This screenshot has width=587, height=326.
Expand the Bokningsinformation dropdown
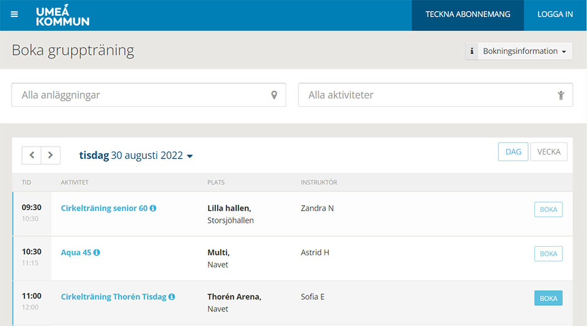pos(519,51)
